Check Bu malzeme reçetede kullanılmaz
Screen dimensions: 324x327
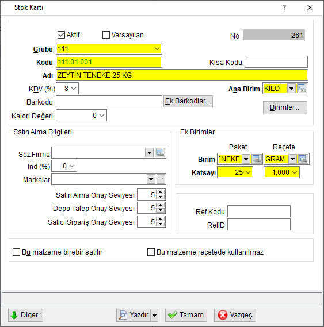coord(151,252)
